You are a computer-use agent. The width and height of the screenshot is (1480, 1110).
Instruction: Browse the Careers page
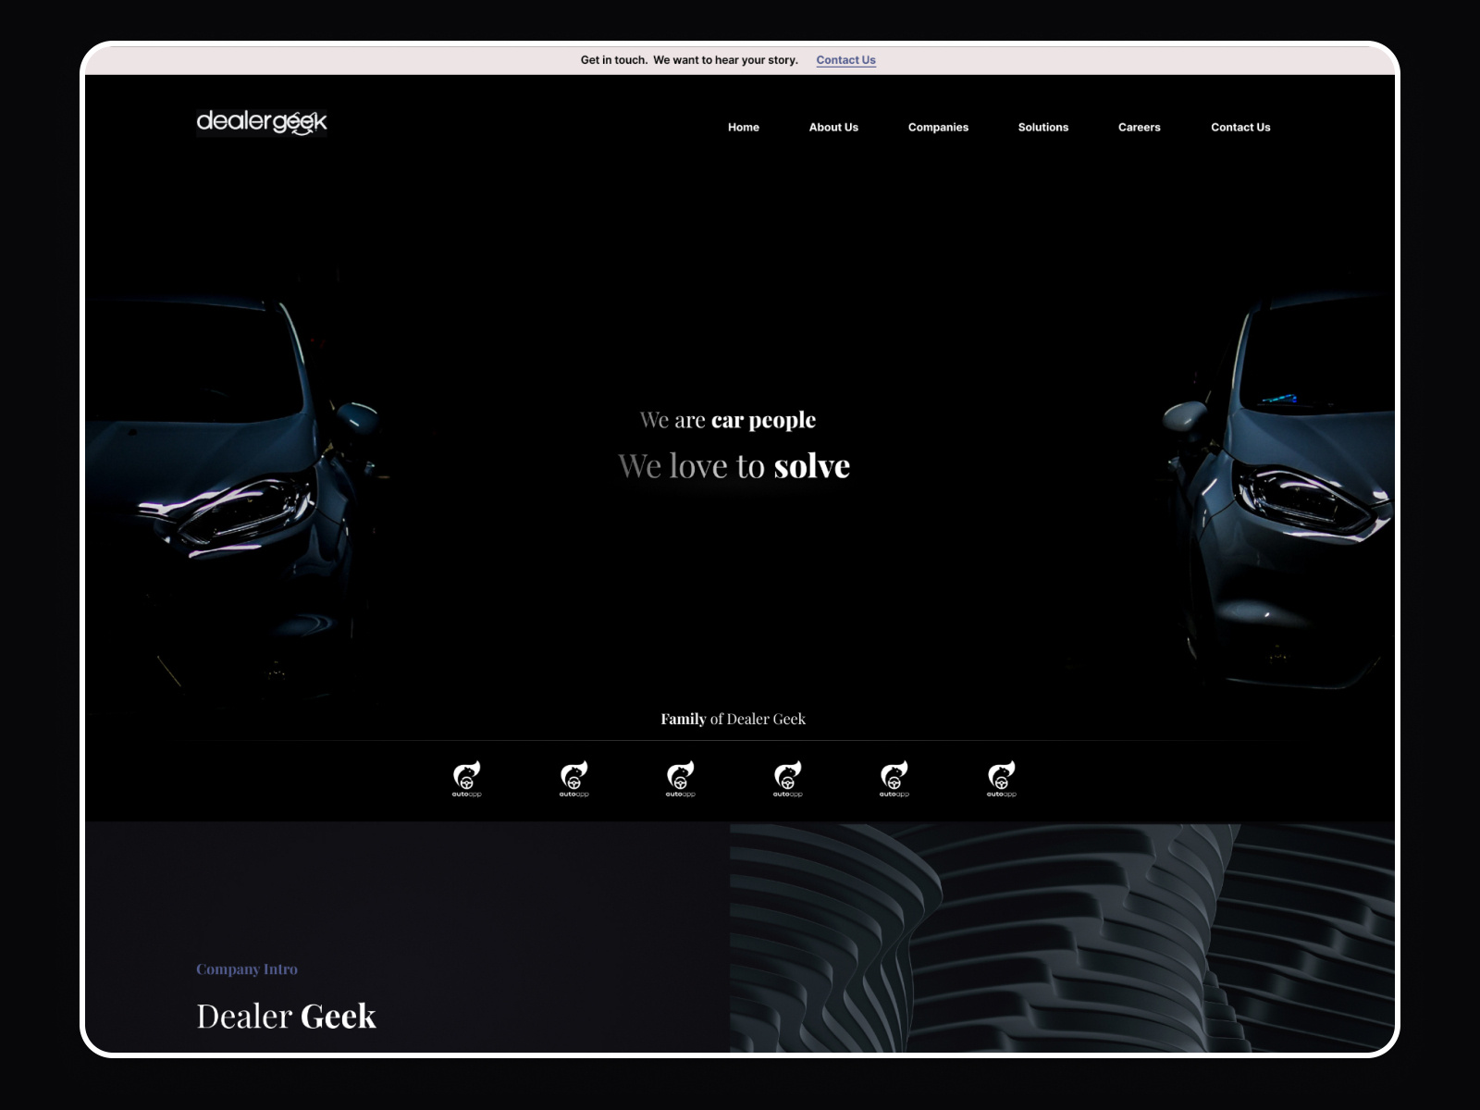1139,127
